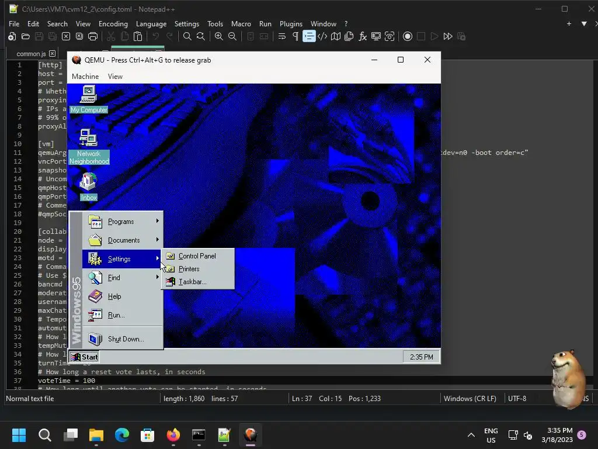Print the document using printer icon

point(93,36)
